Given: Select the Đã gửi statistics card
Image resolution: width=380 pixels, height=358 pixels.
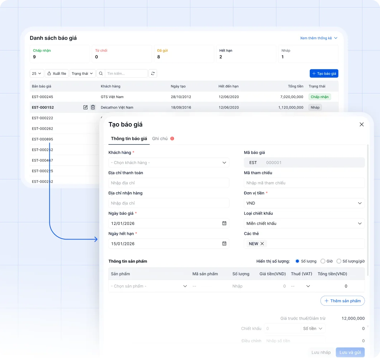Looking at the screenshot, I should [184, 54].
